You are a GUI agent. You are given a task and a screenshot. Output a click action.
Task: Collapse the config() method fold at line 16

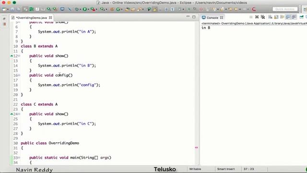19,75
